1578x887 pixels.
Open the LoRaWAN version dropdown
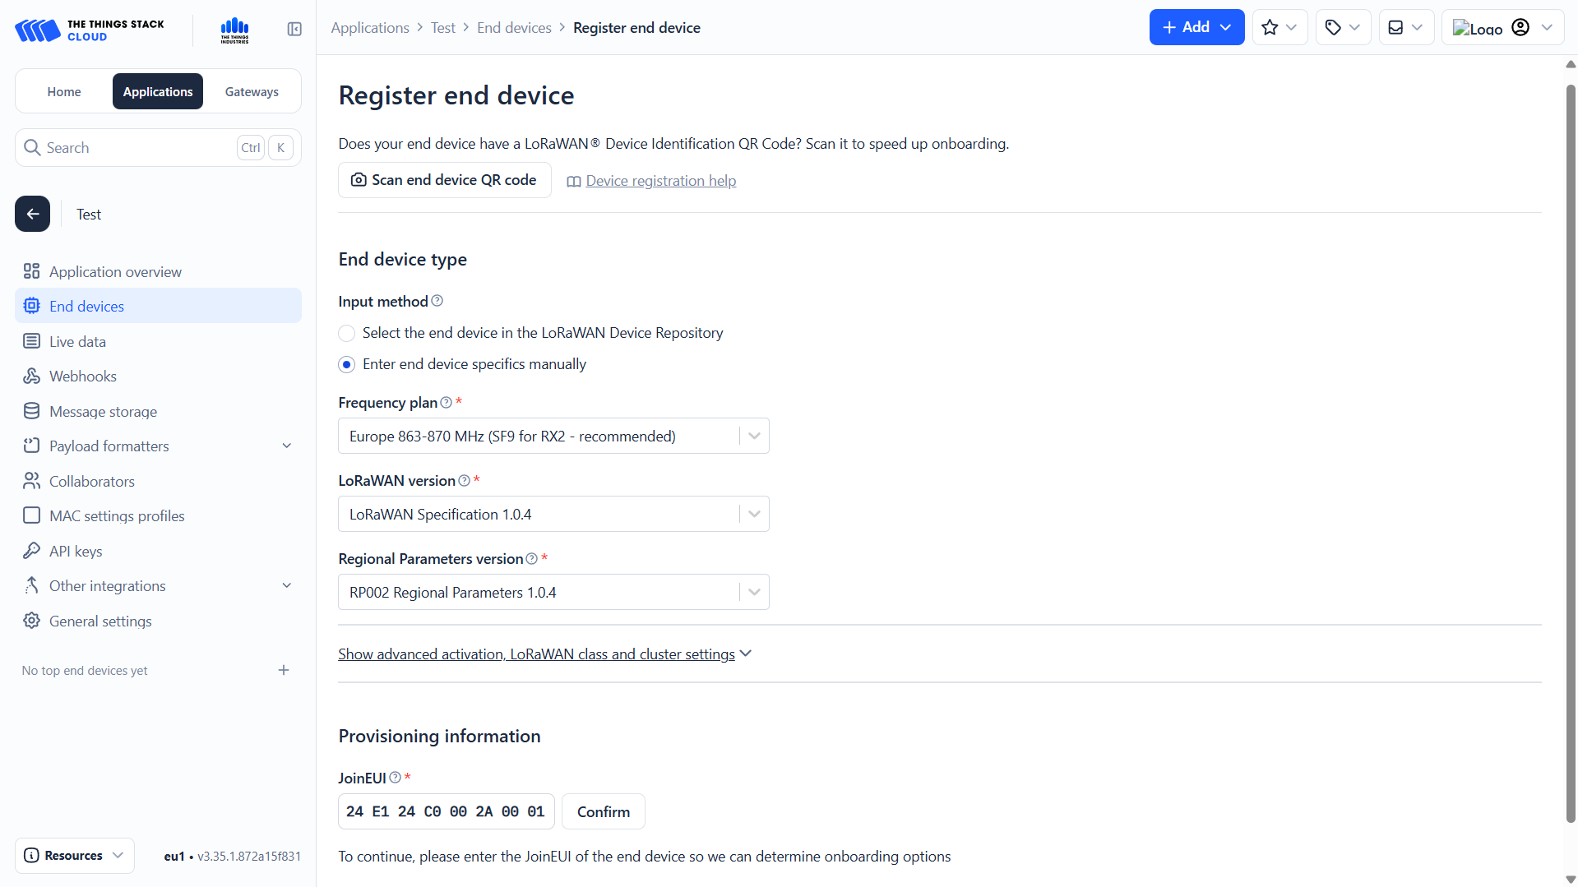coord(553,514)
